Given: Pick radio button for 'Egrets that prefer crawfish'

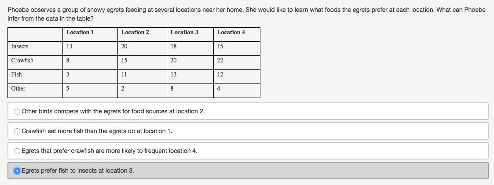Looking at the screenshot, I should point(17,151).
